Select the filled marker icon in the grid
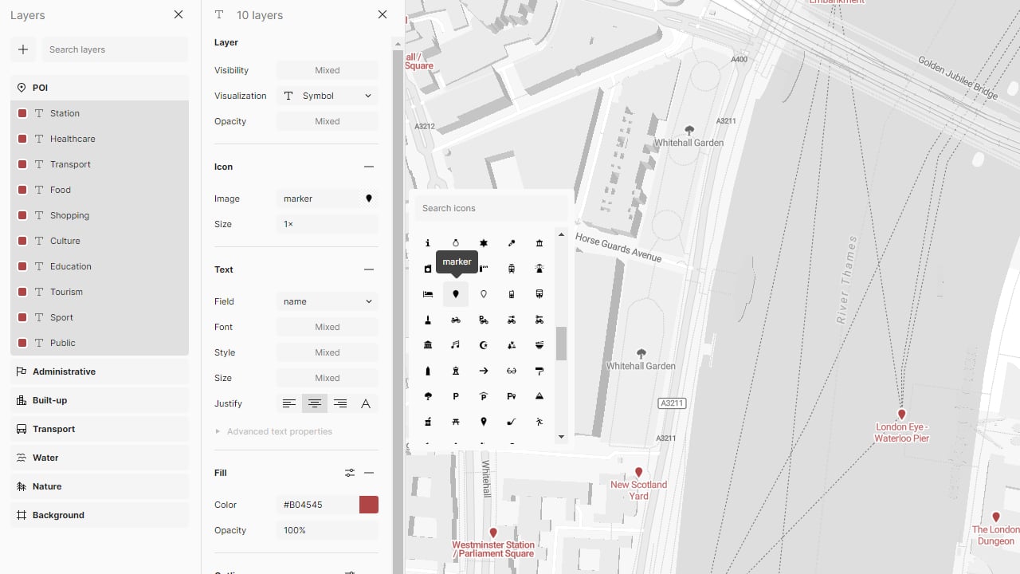This screenshot has height=574, width=1020. point(456,294)
